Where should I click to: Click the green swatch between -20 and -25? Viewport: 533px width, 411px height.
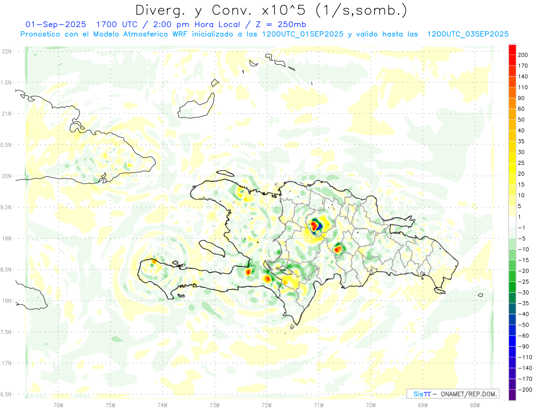pos(513,276)
